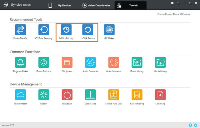
Task: Click the Current Device iPhone 11 Pro max text
Action: [x=174, y=14]
